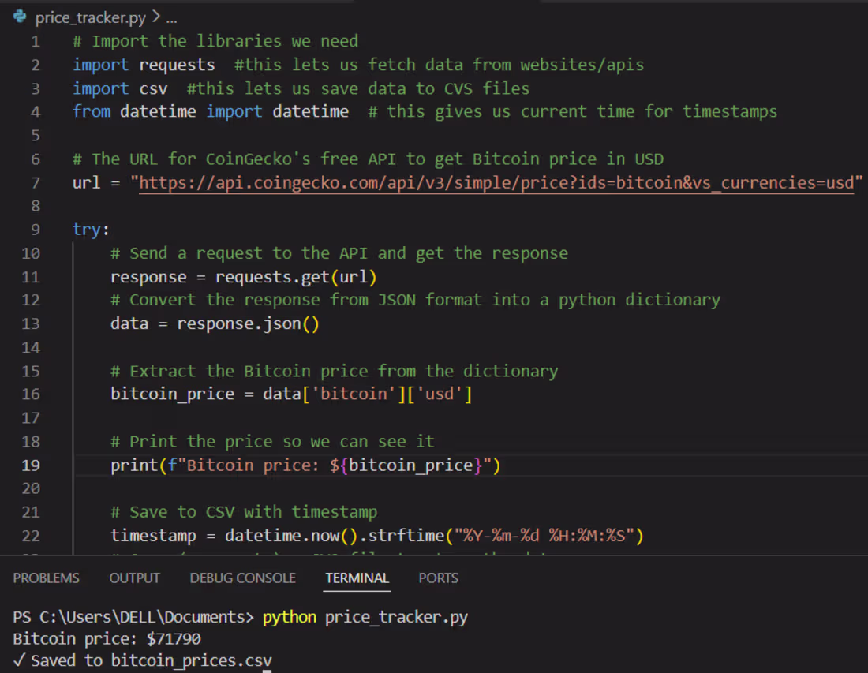The width and height of the screenshot is (868, 673).
Task: Click 'response.json' on line 13
Action: point(239,323)
